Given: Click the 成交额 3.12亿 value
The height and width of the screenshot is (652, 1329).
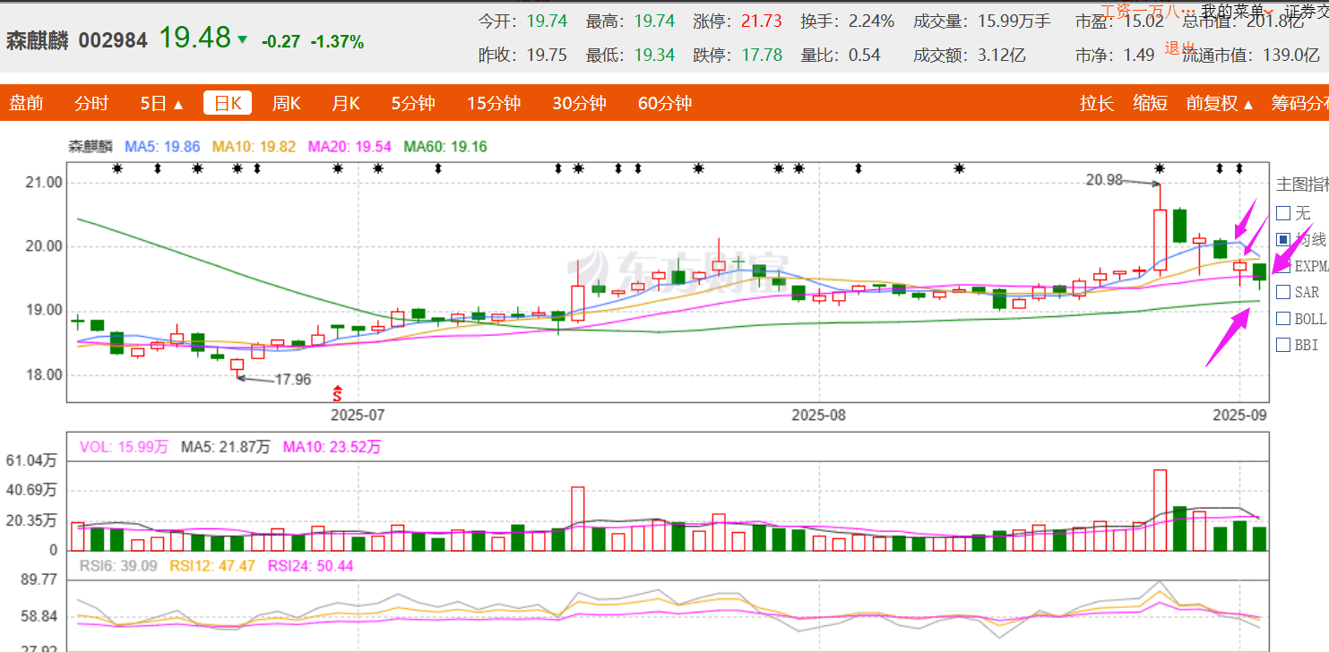Looking at the screenshot, I should [x=1001, y=55].
